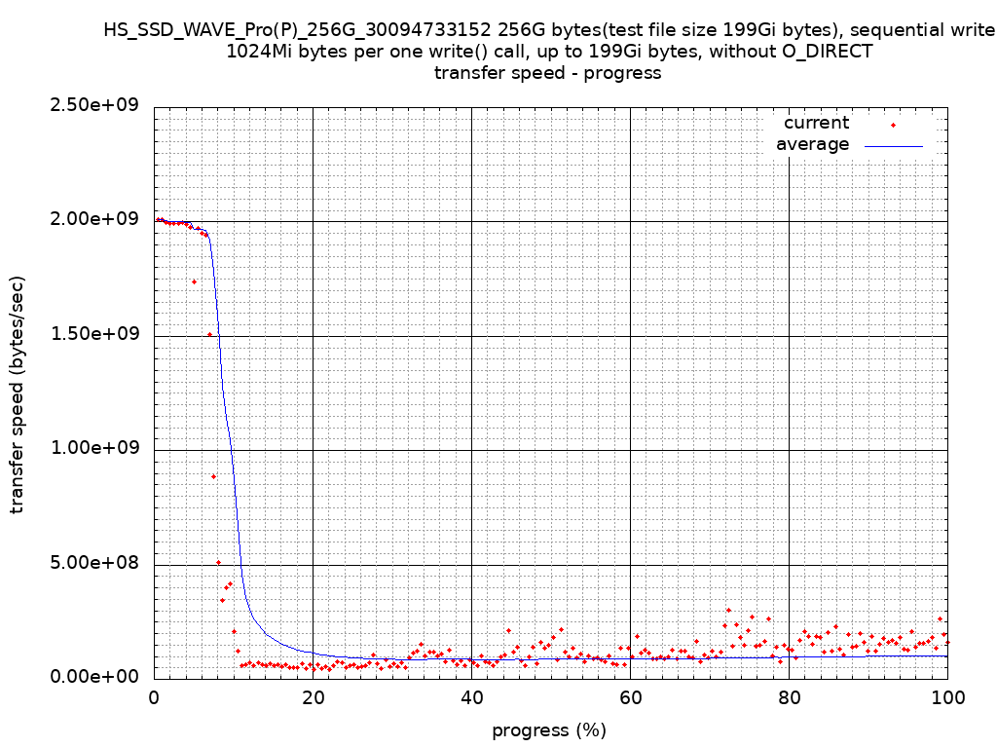Click the 'transfer speed - progress' heading
The height and width of the screenshot is (748, 997).
click(548, 73)
